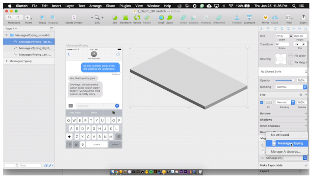
Task: Select the Transform tool
Action: click(126, 18)
